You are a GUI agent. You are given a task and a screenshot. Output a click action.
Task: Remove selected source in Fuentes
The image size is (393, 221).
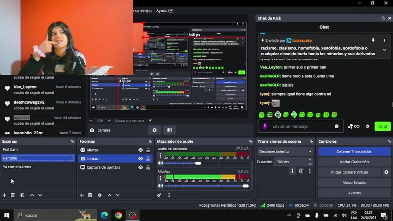point(90,195)
